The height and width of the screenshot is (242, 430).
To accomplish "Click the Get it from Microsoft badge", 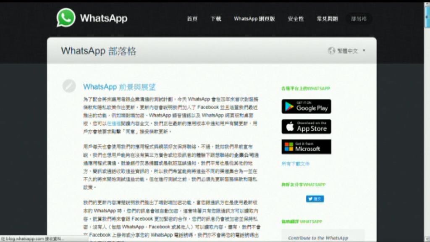I will pyautogui.click(x=306, y=147).
